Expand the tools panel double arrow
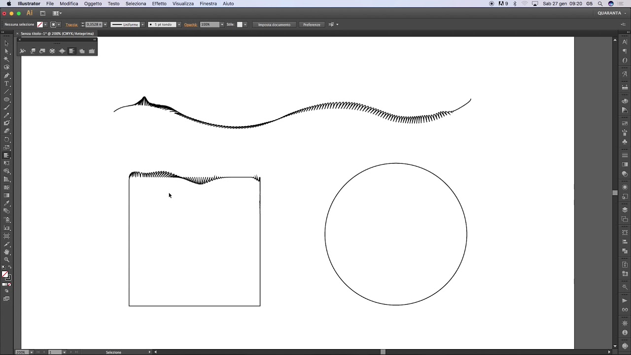This screenshot has height=355, width=631. coord(3,33)
